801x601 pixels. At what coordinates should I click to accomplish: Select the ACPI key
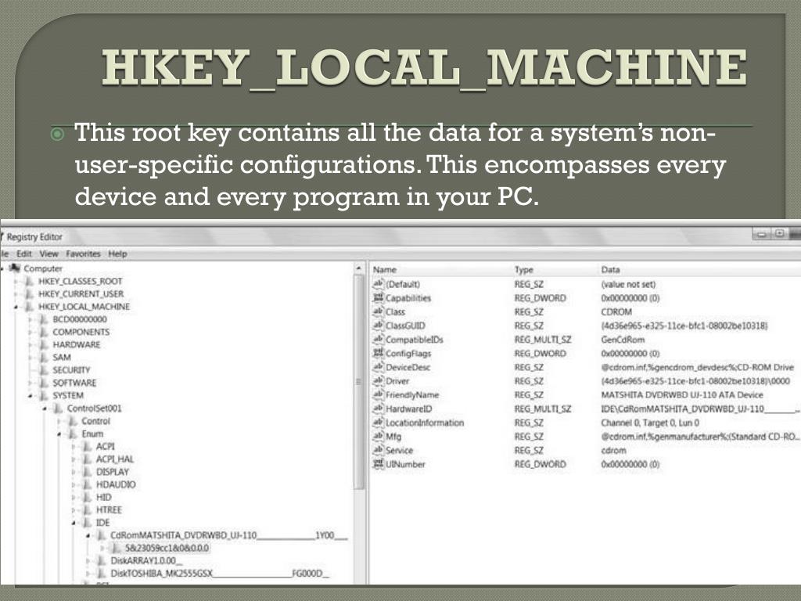(x=106, y=446)
